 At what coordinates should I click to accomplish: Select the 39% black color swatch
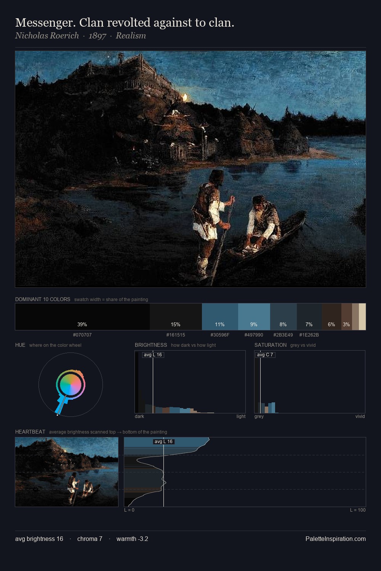point(82,317)
